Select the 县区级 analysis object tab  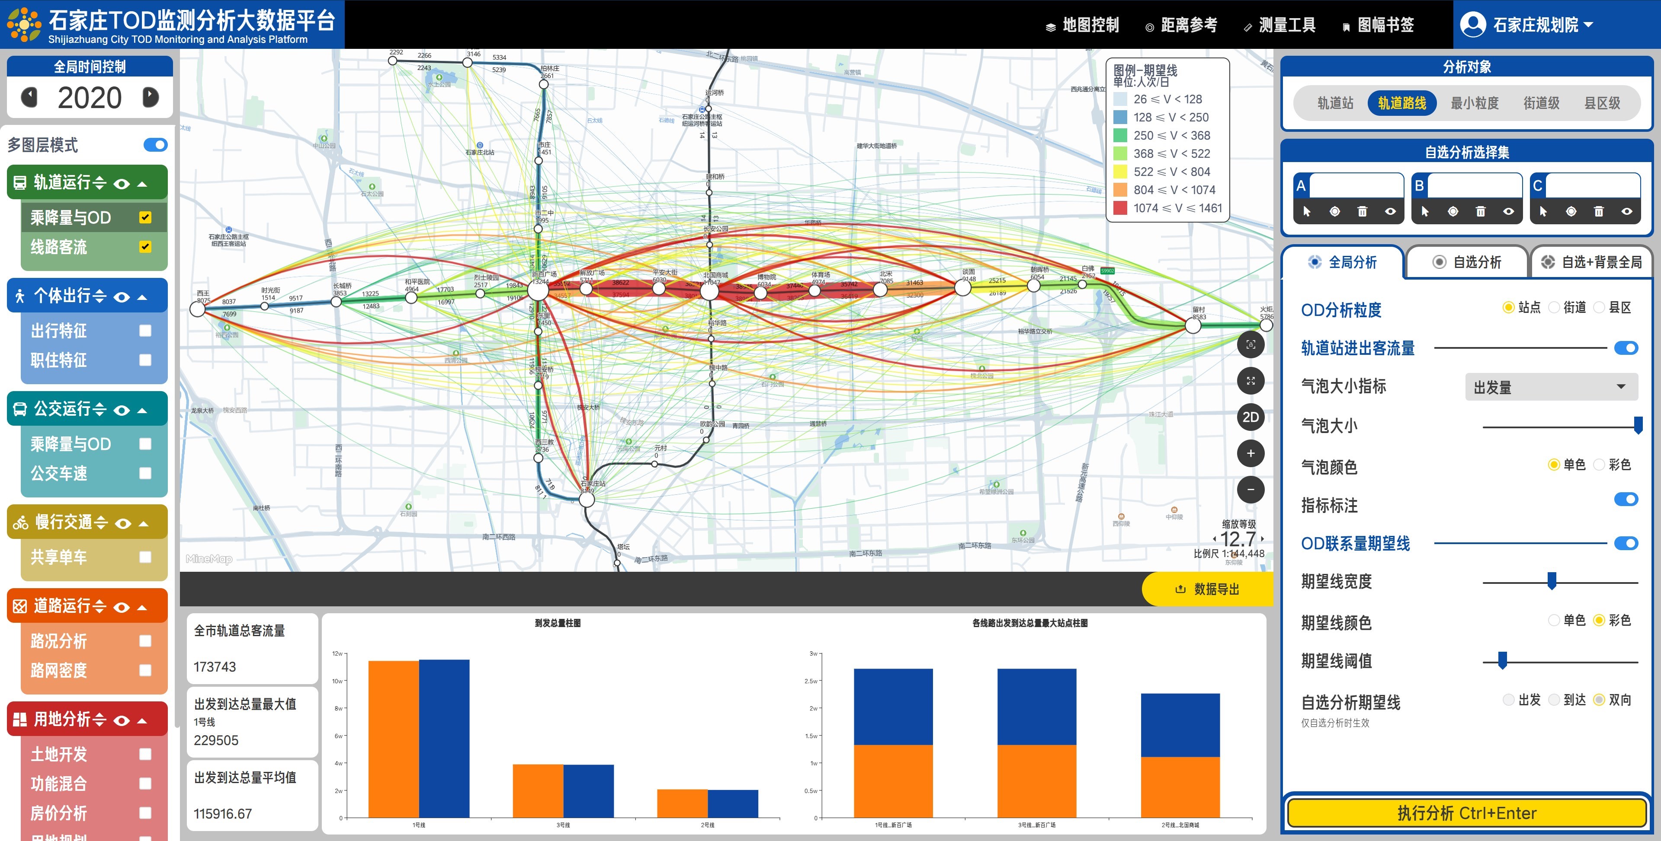(1602, 103)
